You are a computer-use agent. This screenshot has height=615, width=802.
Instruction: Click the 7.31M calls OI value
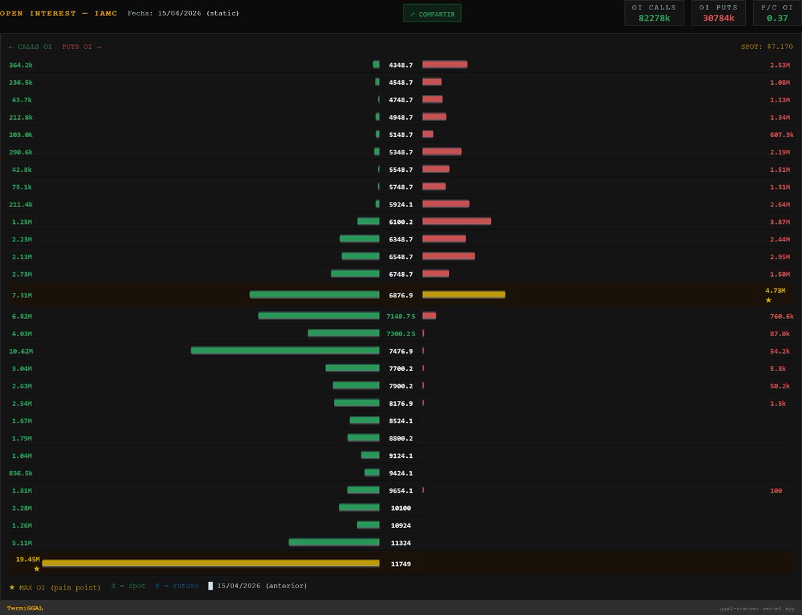(22, 295)
